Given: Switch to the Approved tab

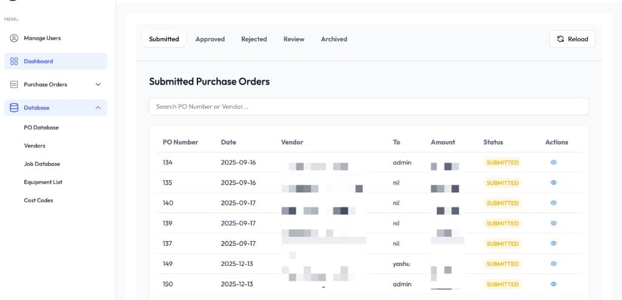Looking at the screenshot, I should [x=210, y=39].
